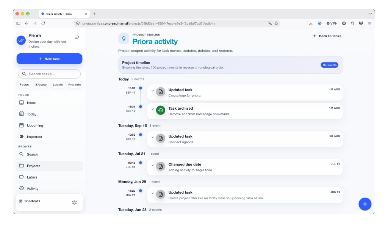Click the project lightbulb icon
Viewport: 388px width, 231px height.
pos(124,39)
